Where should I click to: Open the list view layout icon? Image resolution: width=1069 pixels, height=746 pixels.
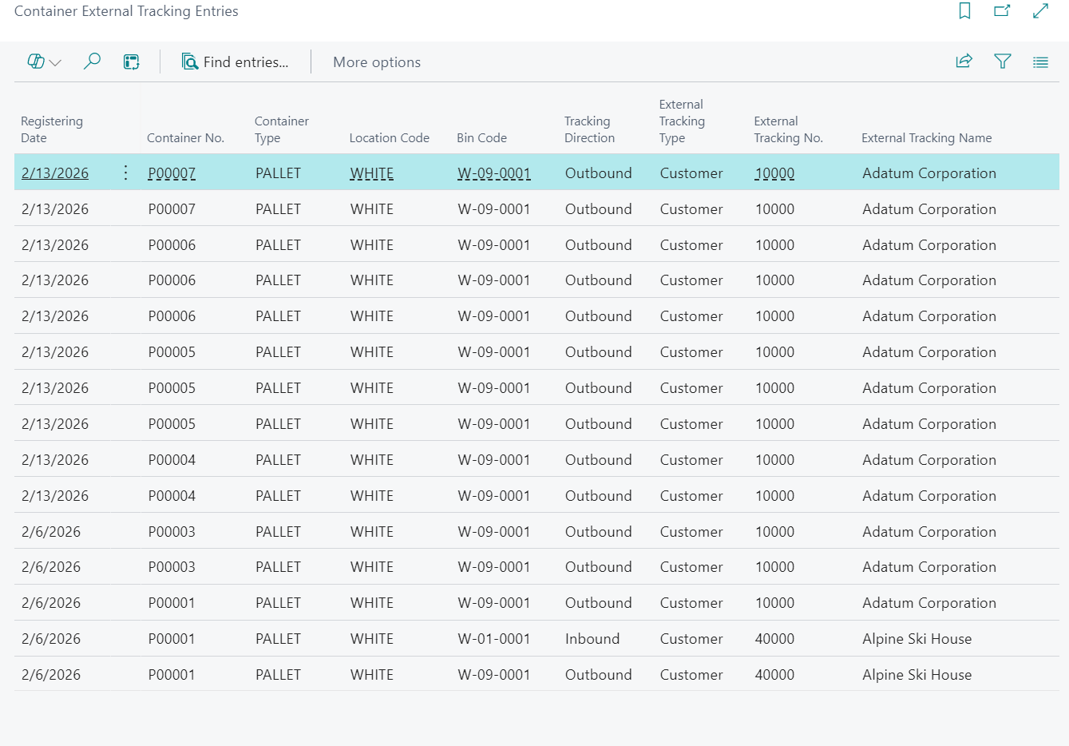coord(1040,62)
